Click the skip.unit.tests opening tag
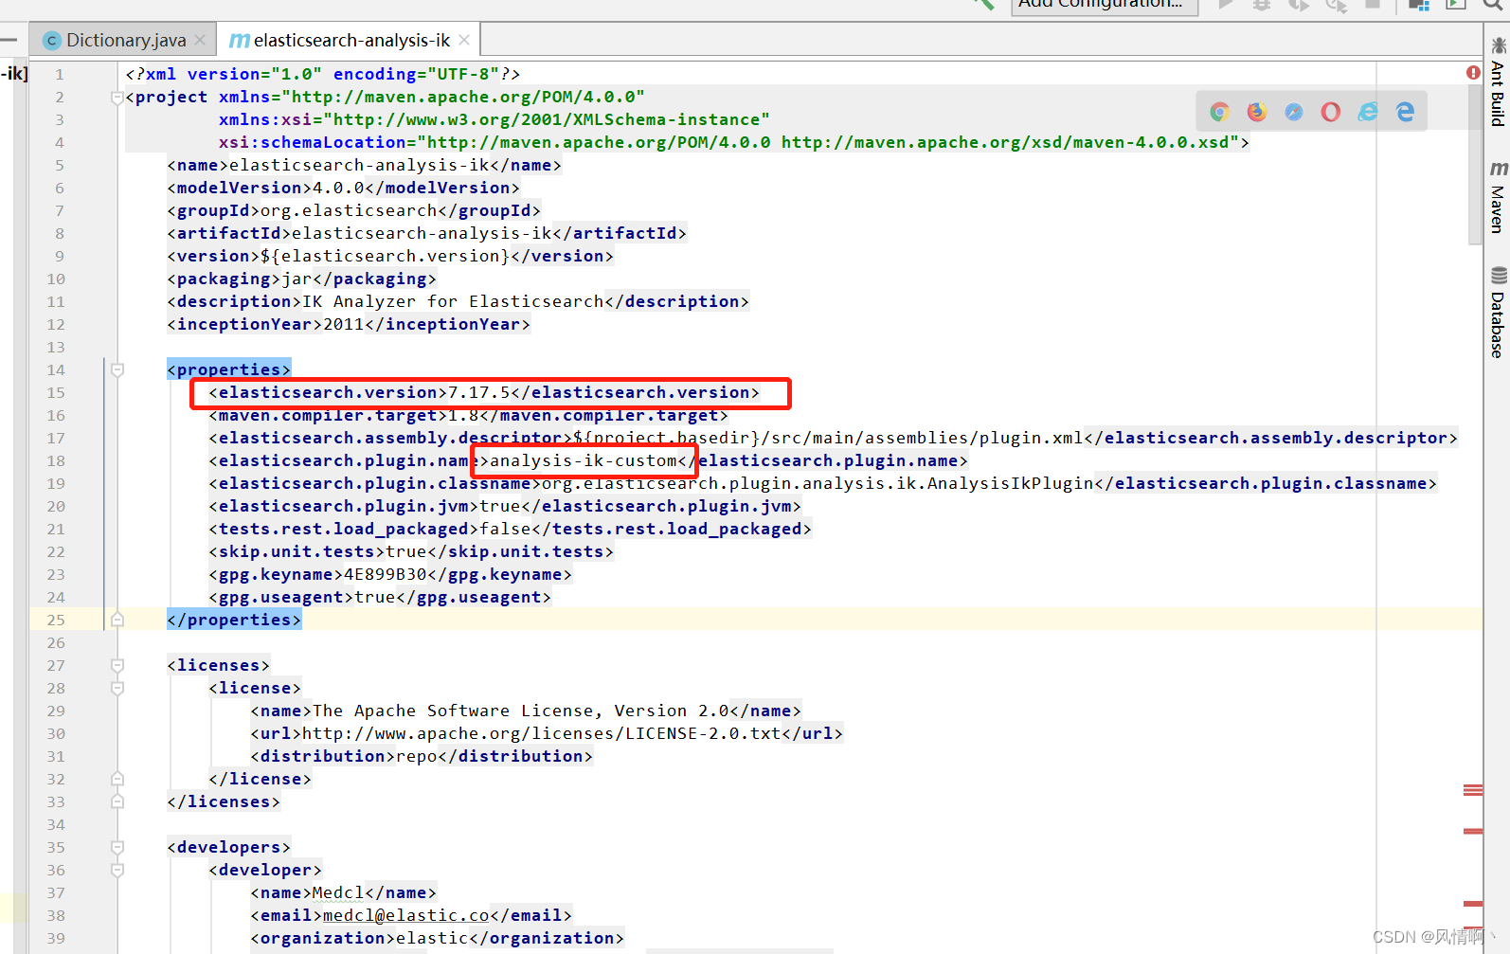This screenshot has width=1510, height=954. 297,551
